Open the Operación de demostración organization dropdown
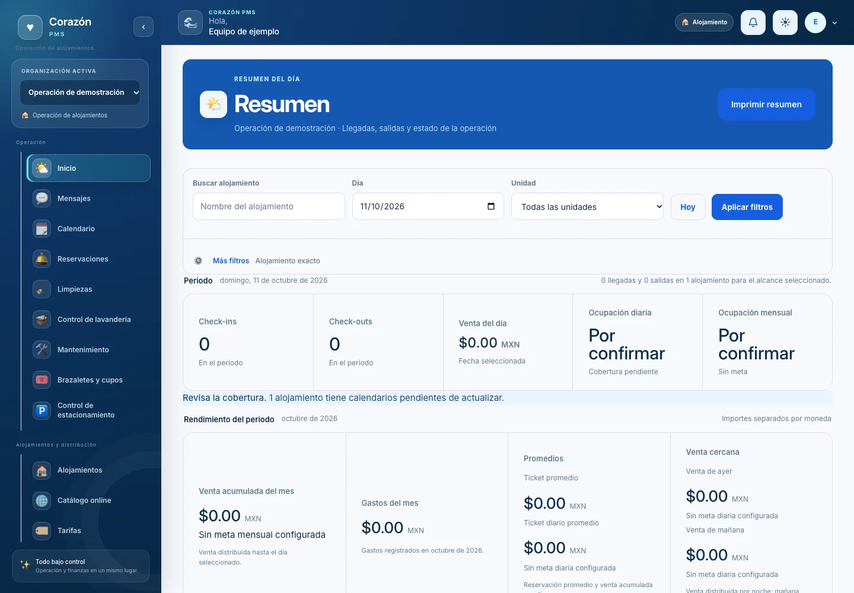 80,93
